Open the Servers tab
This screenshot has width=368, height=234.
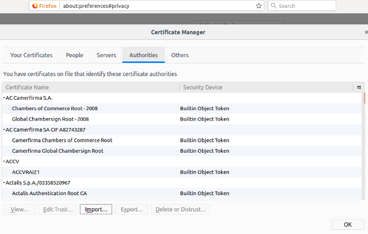click(x=106, y=55)
